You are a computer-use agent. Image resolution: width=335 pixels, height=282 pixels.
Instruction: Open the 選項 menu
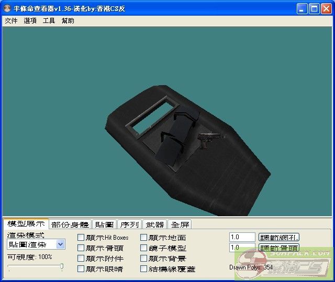point(30,21)
